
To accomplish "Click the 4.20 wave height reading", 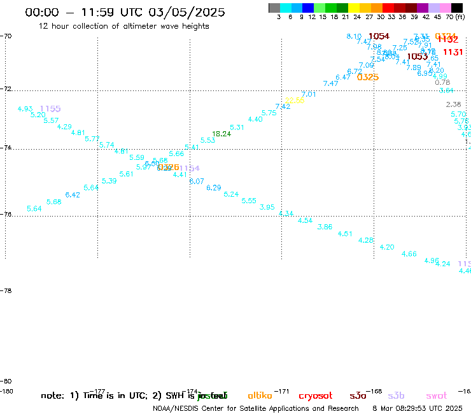I will 387,247.
